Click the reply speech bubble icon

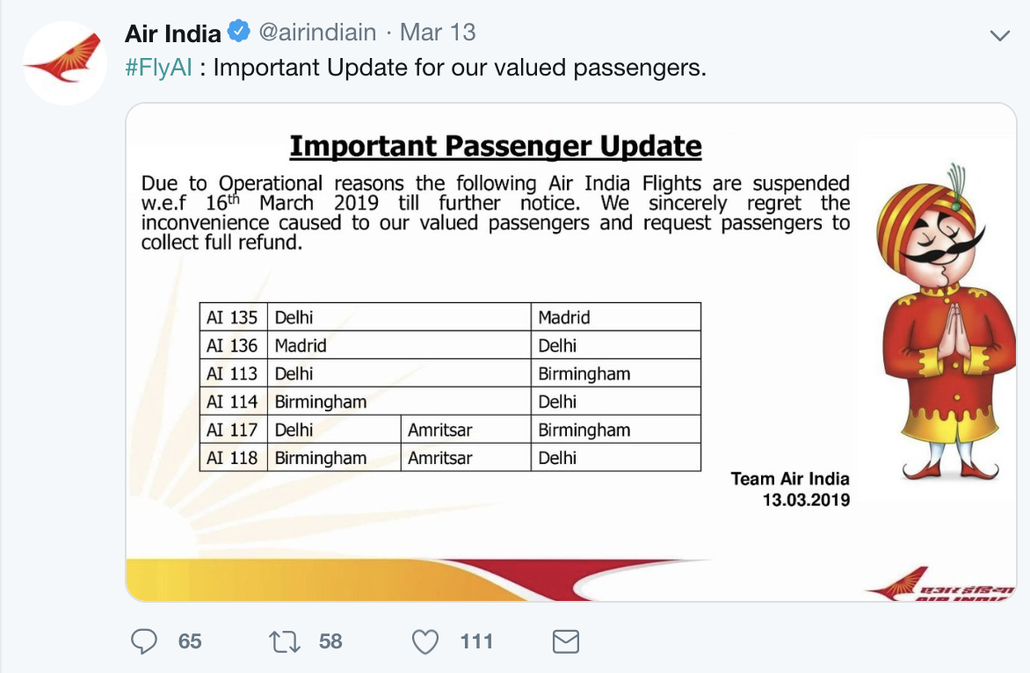tap(143, 642)
